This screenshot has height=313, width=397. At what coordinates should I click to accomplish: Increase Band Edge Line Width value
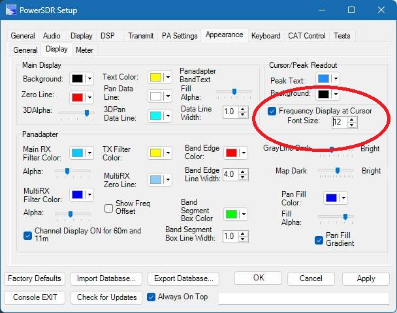[243, 171]
